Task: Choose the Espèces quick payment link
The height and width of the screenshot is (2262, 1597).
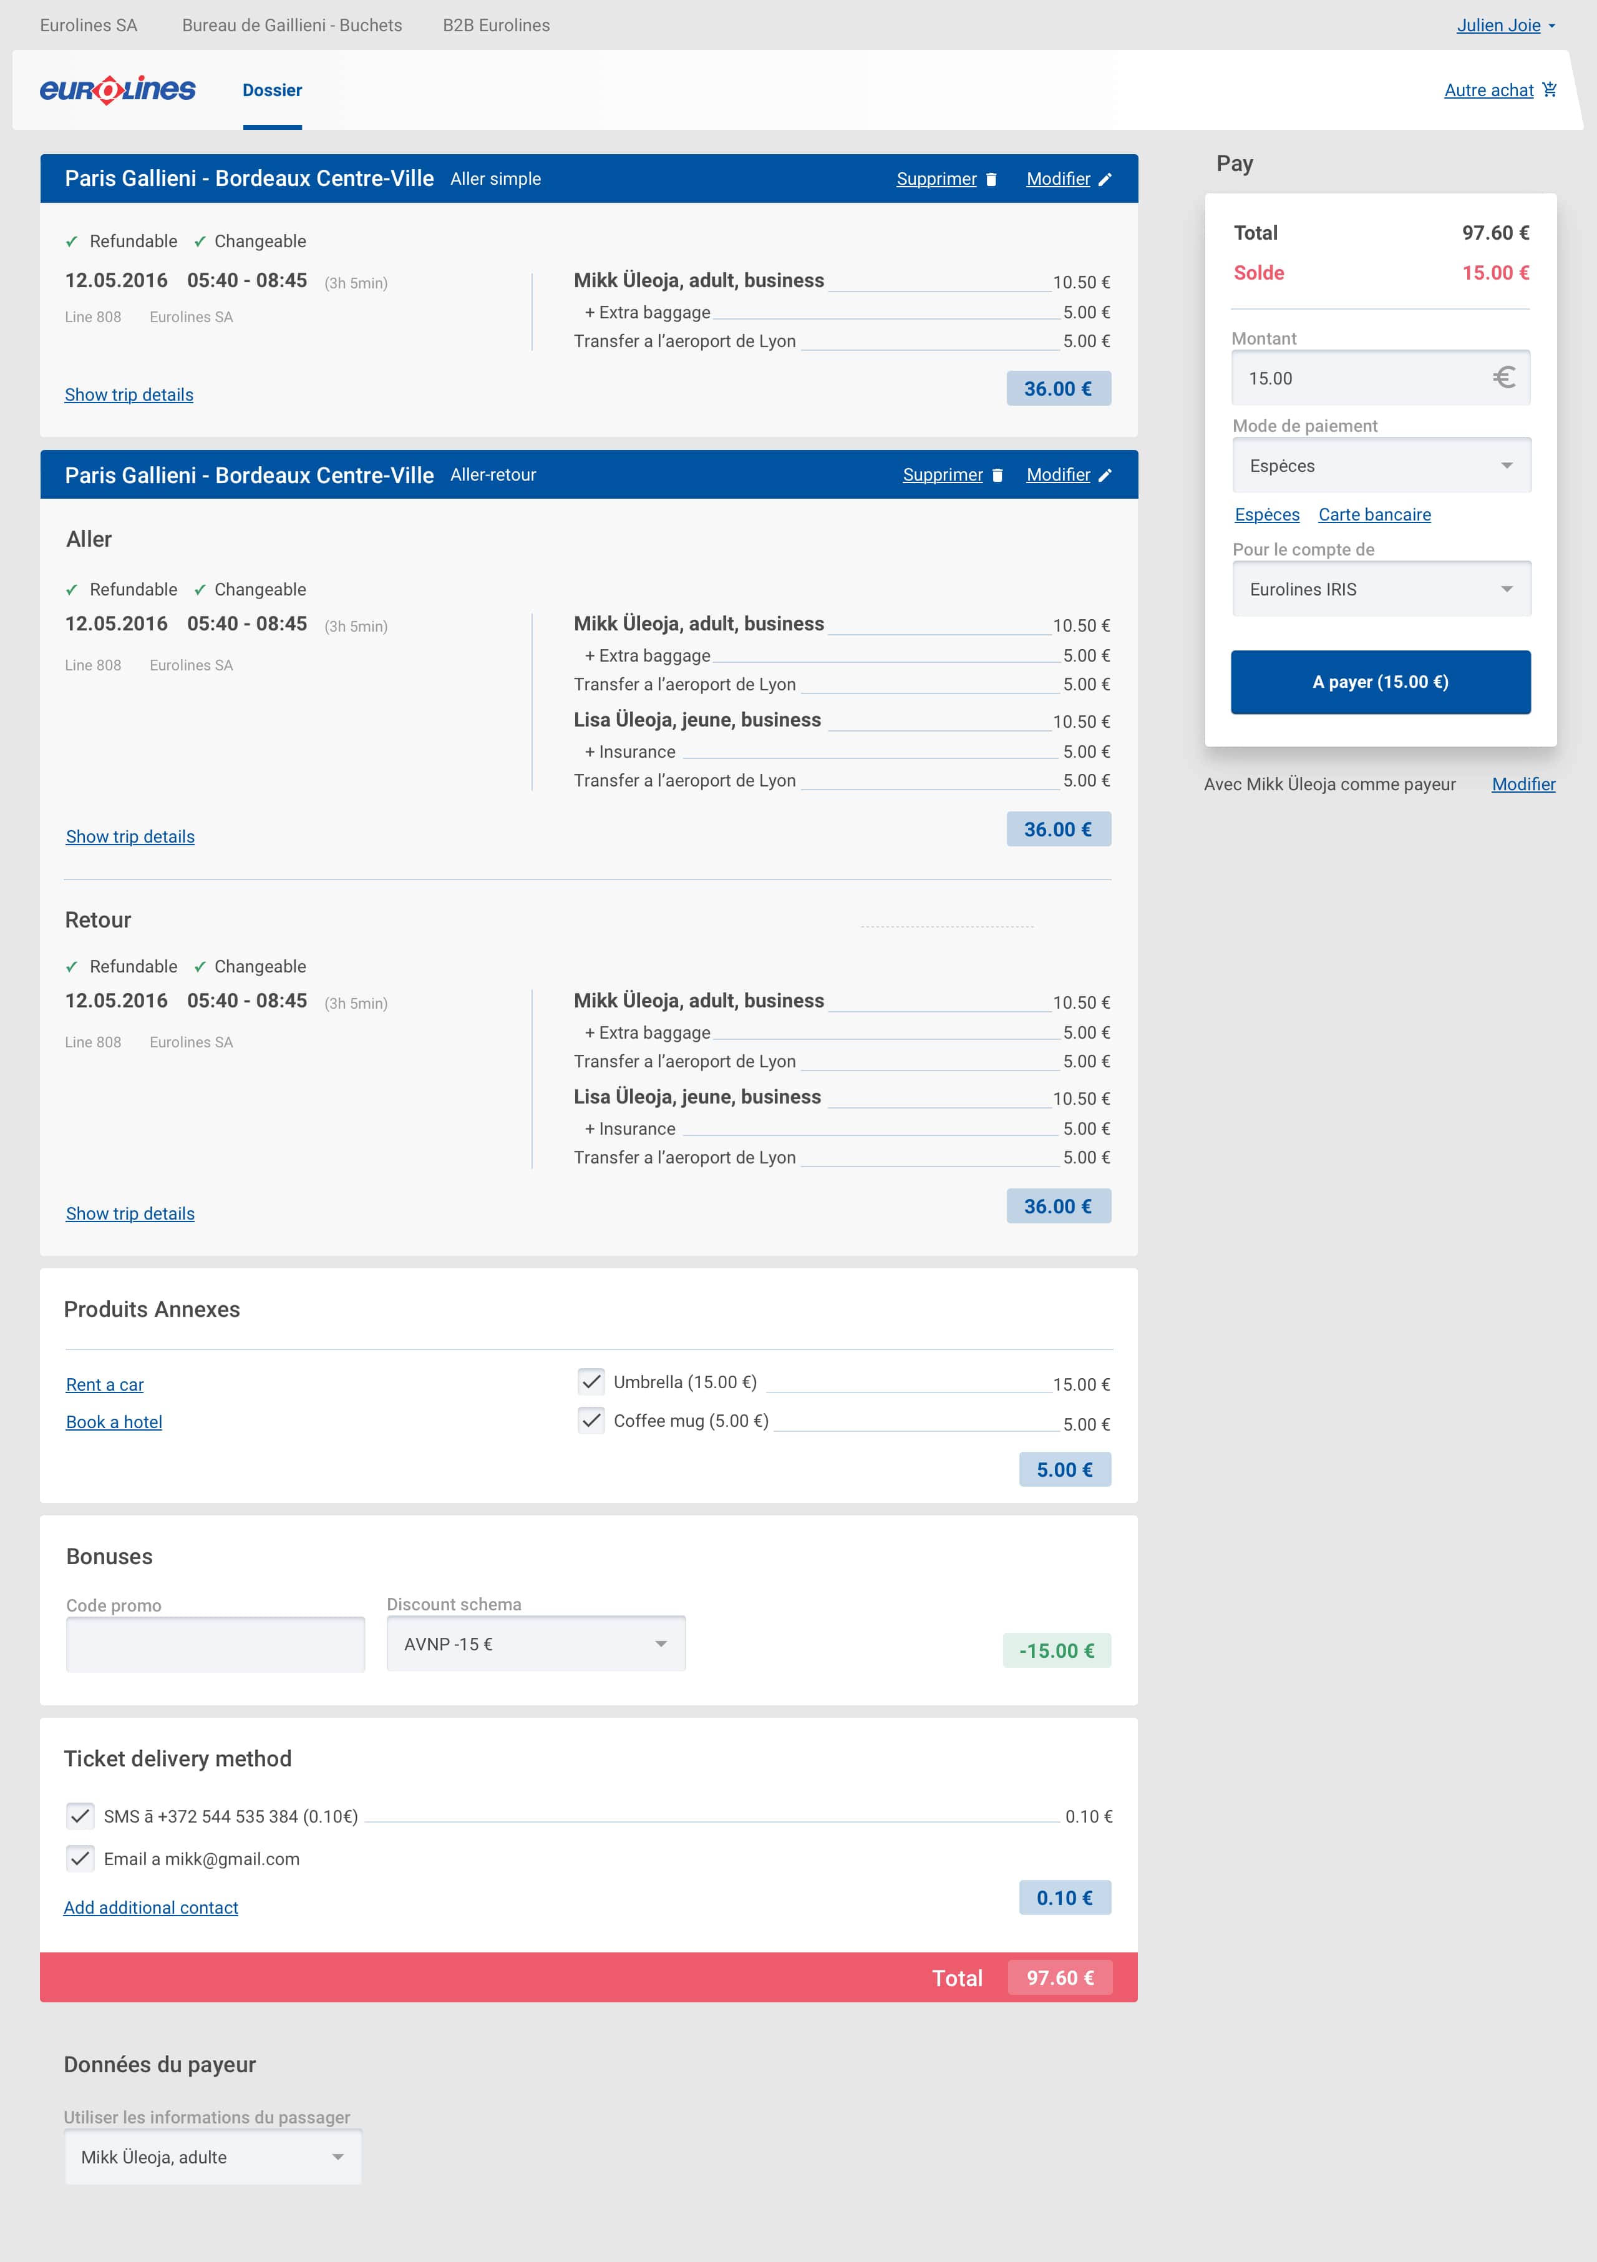Action: tap(1267, 514)
